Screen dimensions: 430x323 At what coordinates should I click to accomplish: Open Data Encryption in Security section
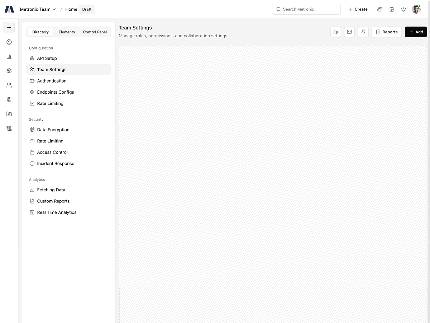(x=53, y=130)
